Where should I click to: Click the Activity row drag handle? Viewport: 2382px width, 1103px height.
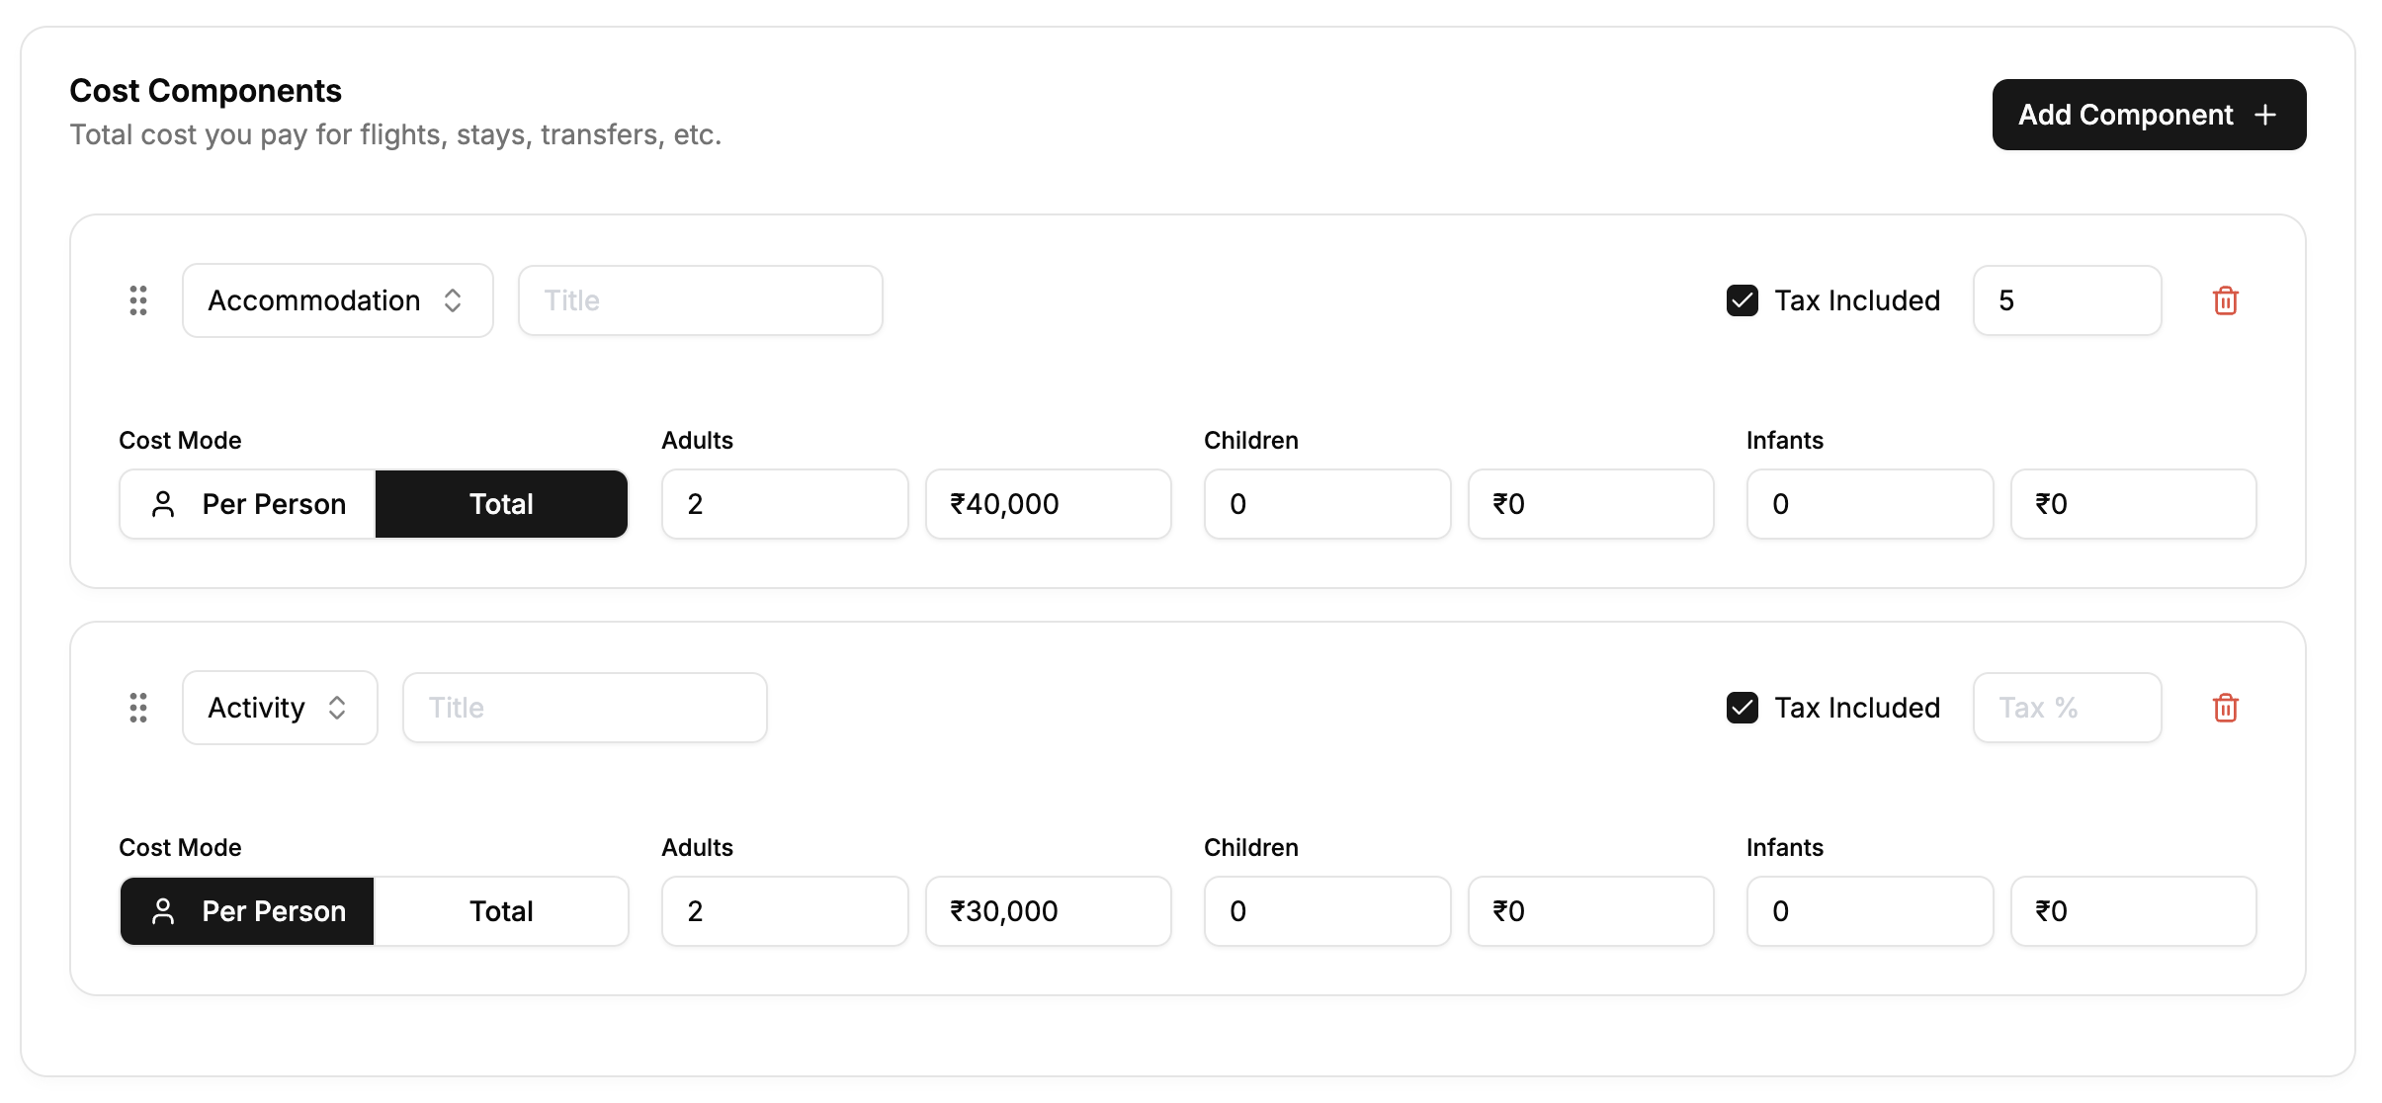tap(138, 708)
